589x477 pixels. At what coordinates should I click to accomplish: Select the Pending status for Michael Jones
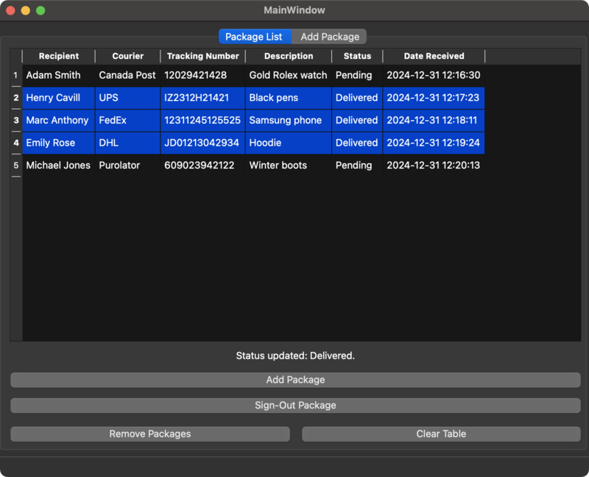[x=353, y=166]
